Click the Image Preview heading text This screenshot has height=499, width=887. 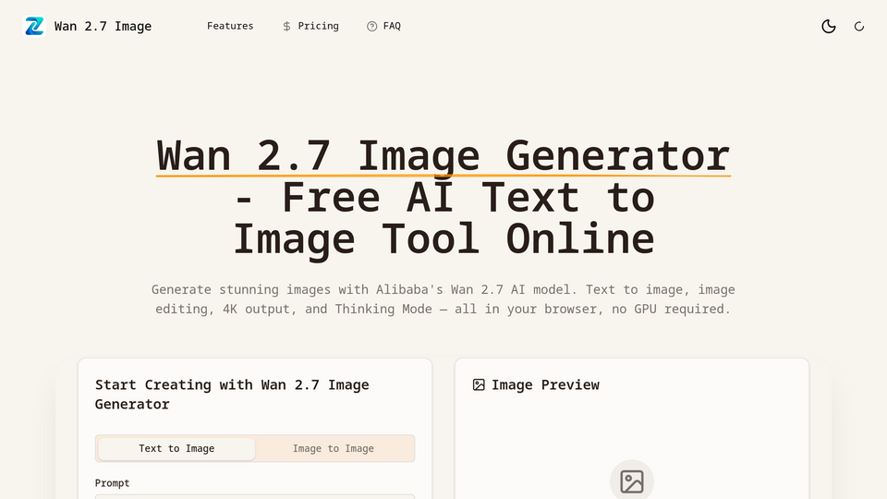coord(545,385)
